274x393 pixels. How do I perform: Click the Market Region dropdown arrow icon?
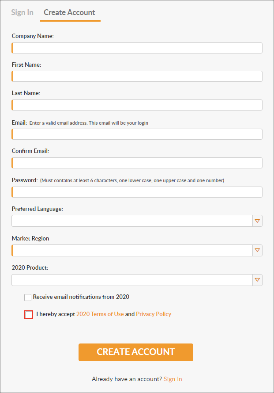[257, 250]
